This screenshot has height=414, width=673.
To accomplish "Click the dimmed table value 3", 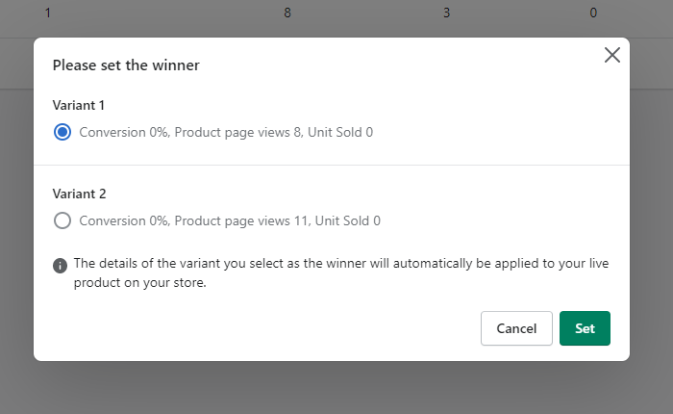I will (445, 13).
